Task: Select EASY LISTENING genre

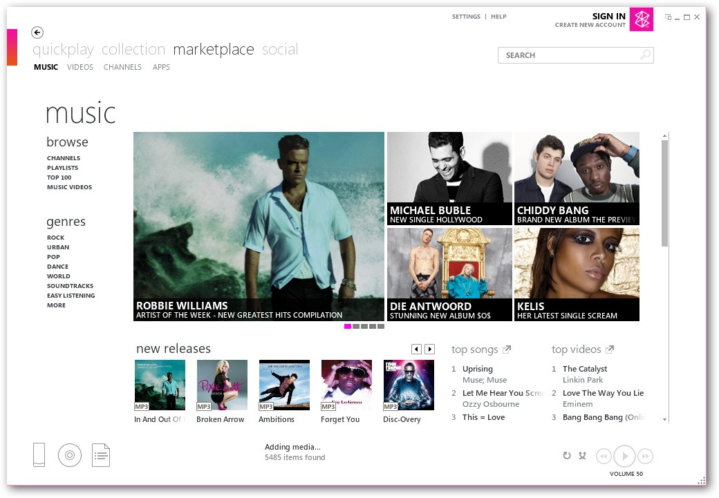Action: click(71, 295)
